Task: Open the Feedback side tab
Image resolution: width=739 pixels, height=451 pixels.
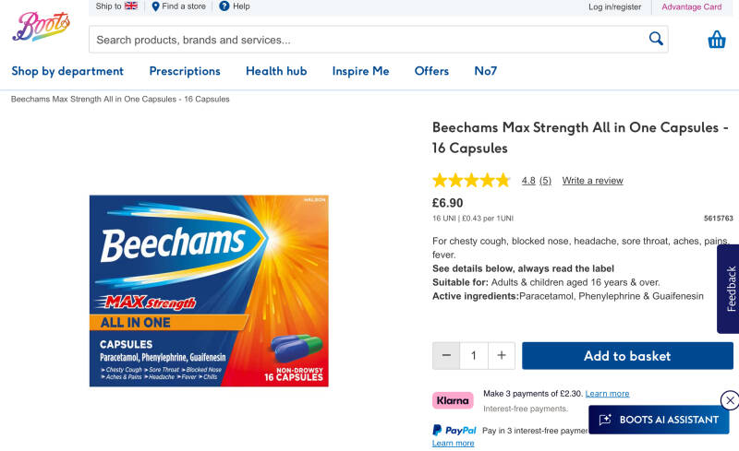Action: tap(731, 289)
